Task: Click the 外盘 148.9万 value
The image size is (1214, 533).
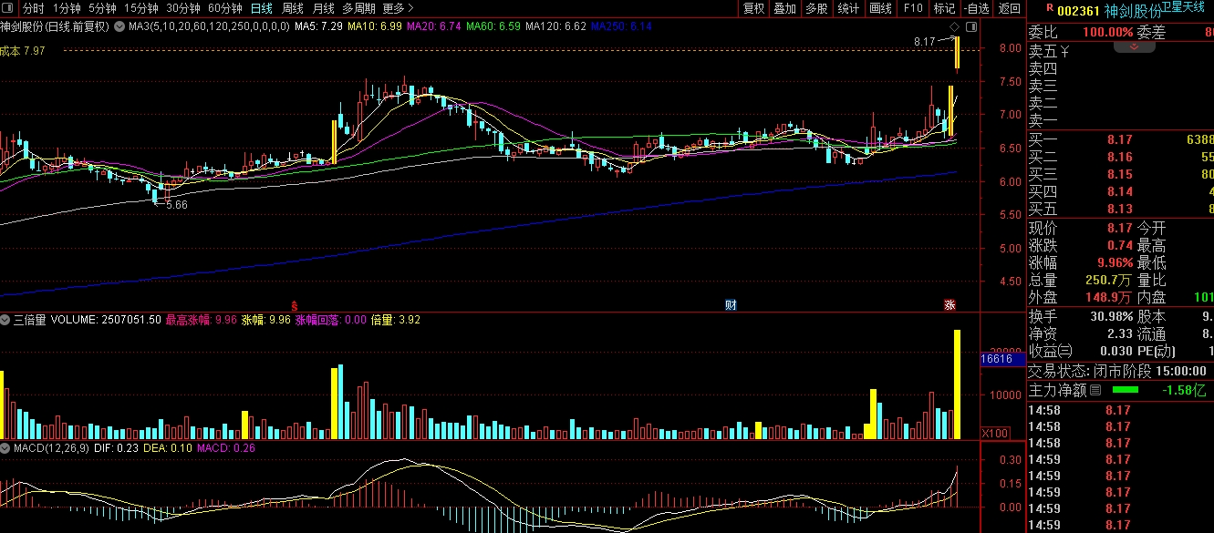Action: (x=1109, y=298)
